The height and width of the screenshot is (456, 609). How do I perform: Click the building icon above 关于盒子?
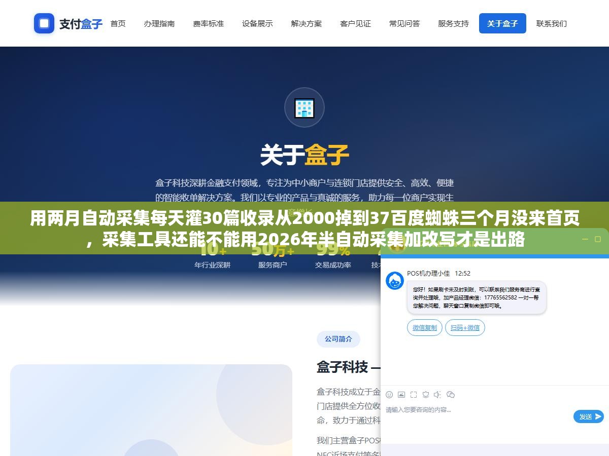[x=304, y=107]
